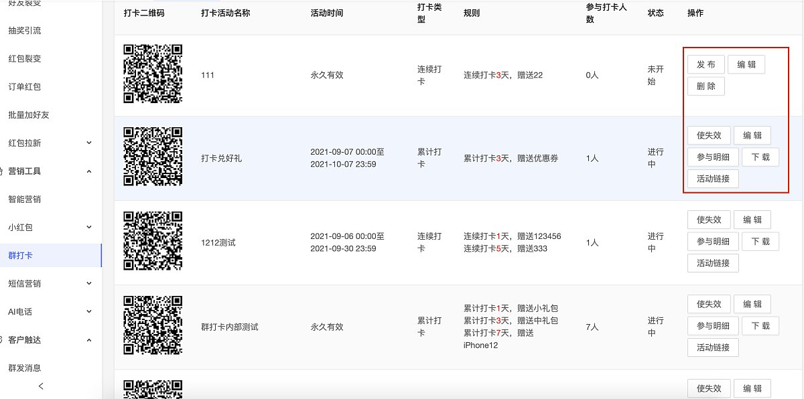Collapse the 客户触达 section
Screen dimensions: 804x399
(x=89, y=340)
